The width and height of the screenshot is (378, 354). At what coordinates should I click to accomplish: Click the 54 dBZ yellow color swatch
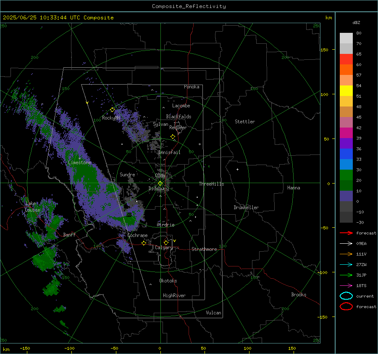click(x=346, y=90)
